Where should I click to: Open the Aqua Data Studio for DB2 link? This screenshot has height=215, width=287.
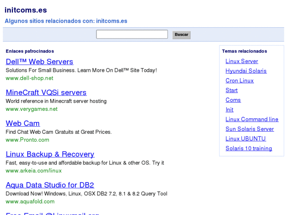pyautogui.click(x=50, y=185)
